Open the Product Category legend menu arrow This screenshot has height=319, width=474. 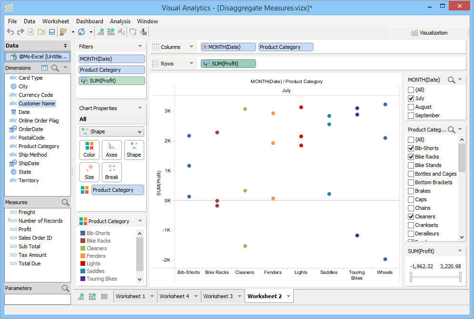tap(140, 221)
